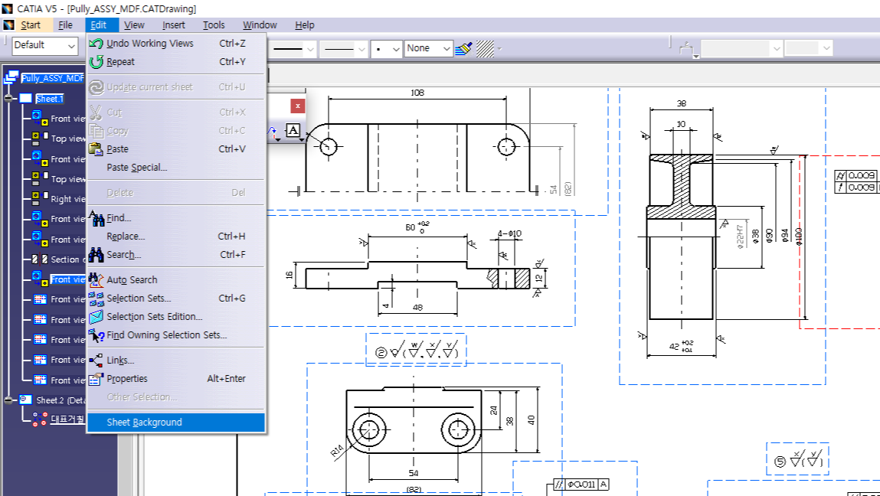Choose Paste in the Edit menu

click(175, 148)
